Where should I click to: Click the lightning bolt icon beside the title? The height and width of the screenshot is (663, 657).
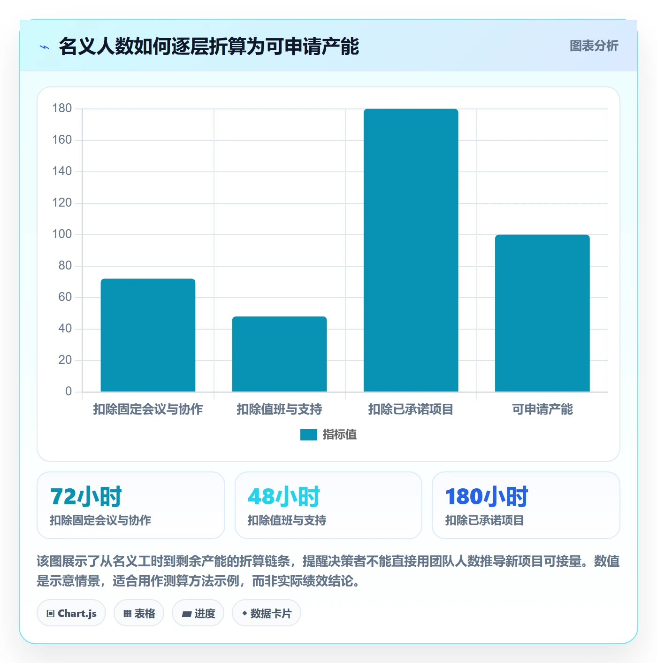point(45,47)
